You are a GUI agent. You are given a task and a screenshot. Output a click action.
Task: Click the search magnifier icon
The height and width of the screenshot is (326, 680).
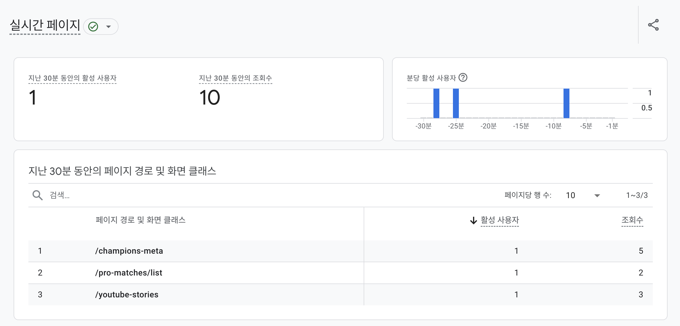[x=38, y=195]
